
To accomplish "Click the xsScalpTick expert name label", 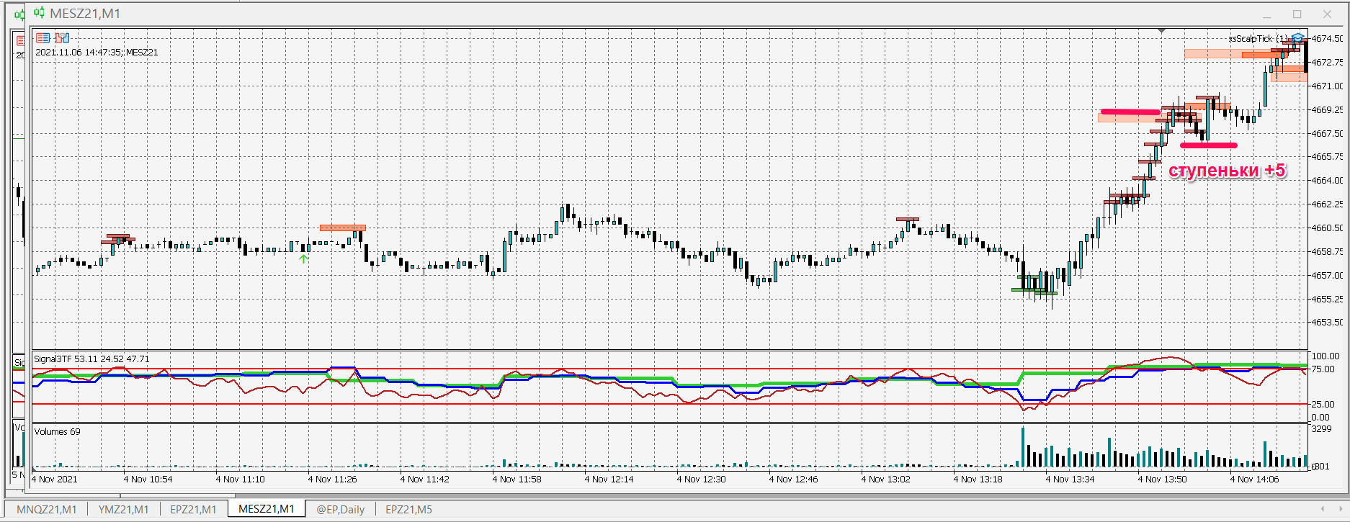I will (x=1257, y=38).
